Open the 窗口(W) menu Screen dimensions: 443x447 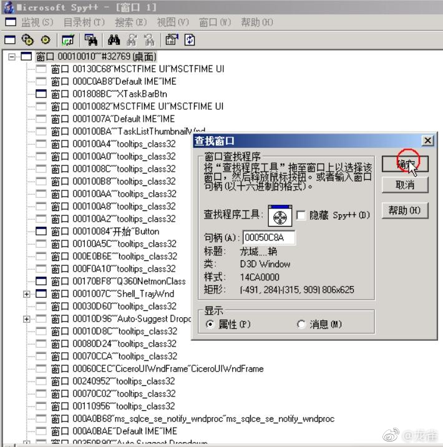[x=215, y=22]
